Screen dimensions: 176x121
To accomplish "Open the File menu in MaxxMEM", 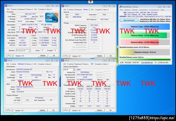I will (121, 10).
